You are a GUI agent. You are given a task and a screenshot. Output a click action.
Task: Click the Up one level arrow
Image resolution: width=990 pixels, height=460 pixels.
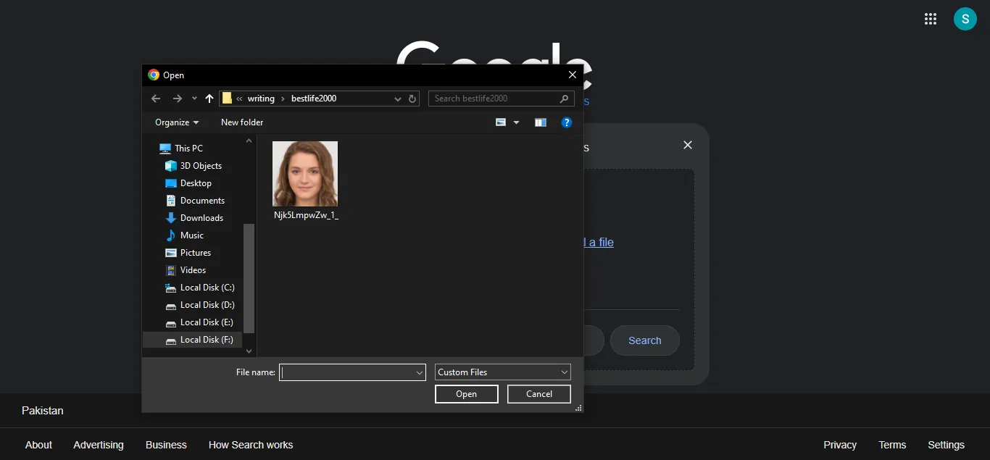[209, 99]
